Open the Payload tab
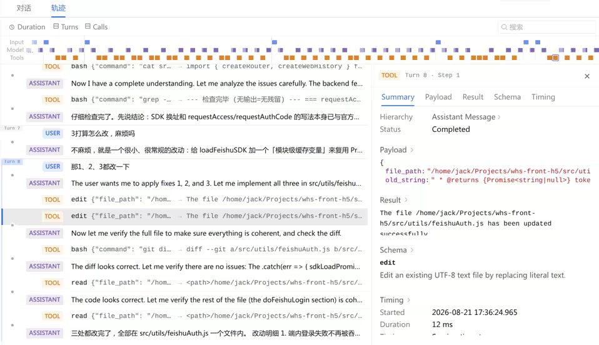 point(438,97)
